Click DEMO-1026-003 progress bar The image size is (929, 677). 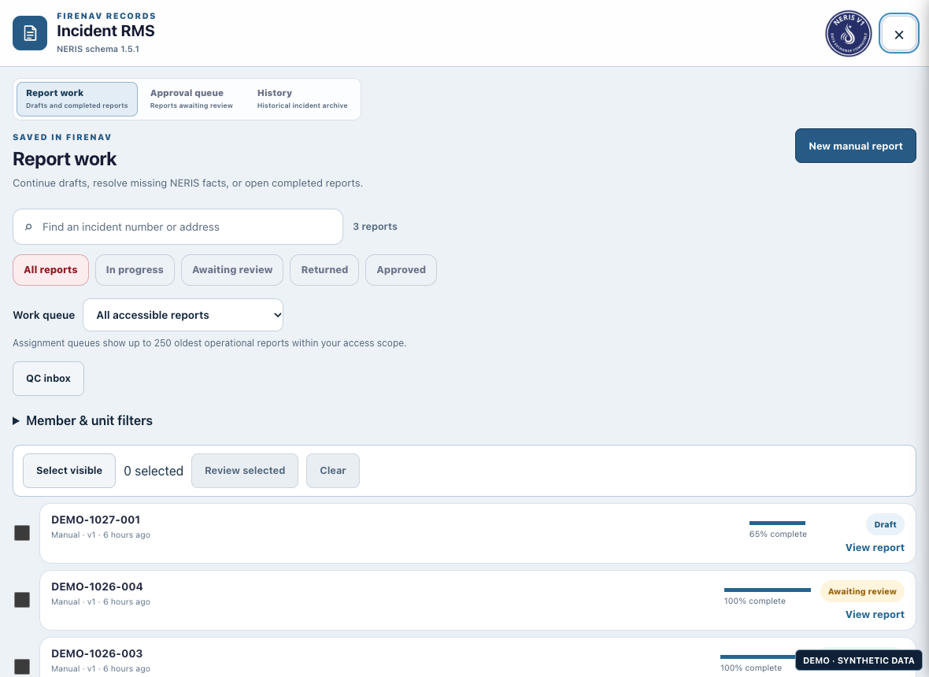pos(758,657)
